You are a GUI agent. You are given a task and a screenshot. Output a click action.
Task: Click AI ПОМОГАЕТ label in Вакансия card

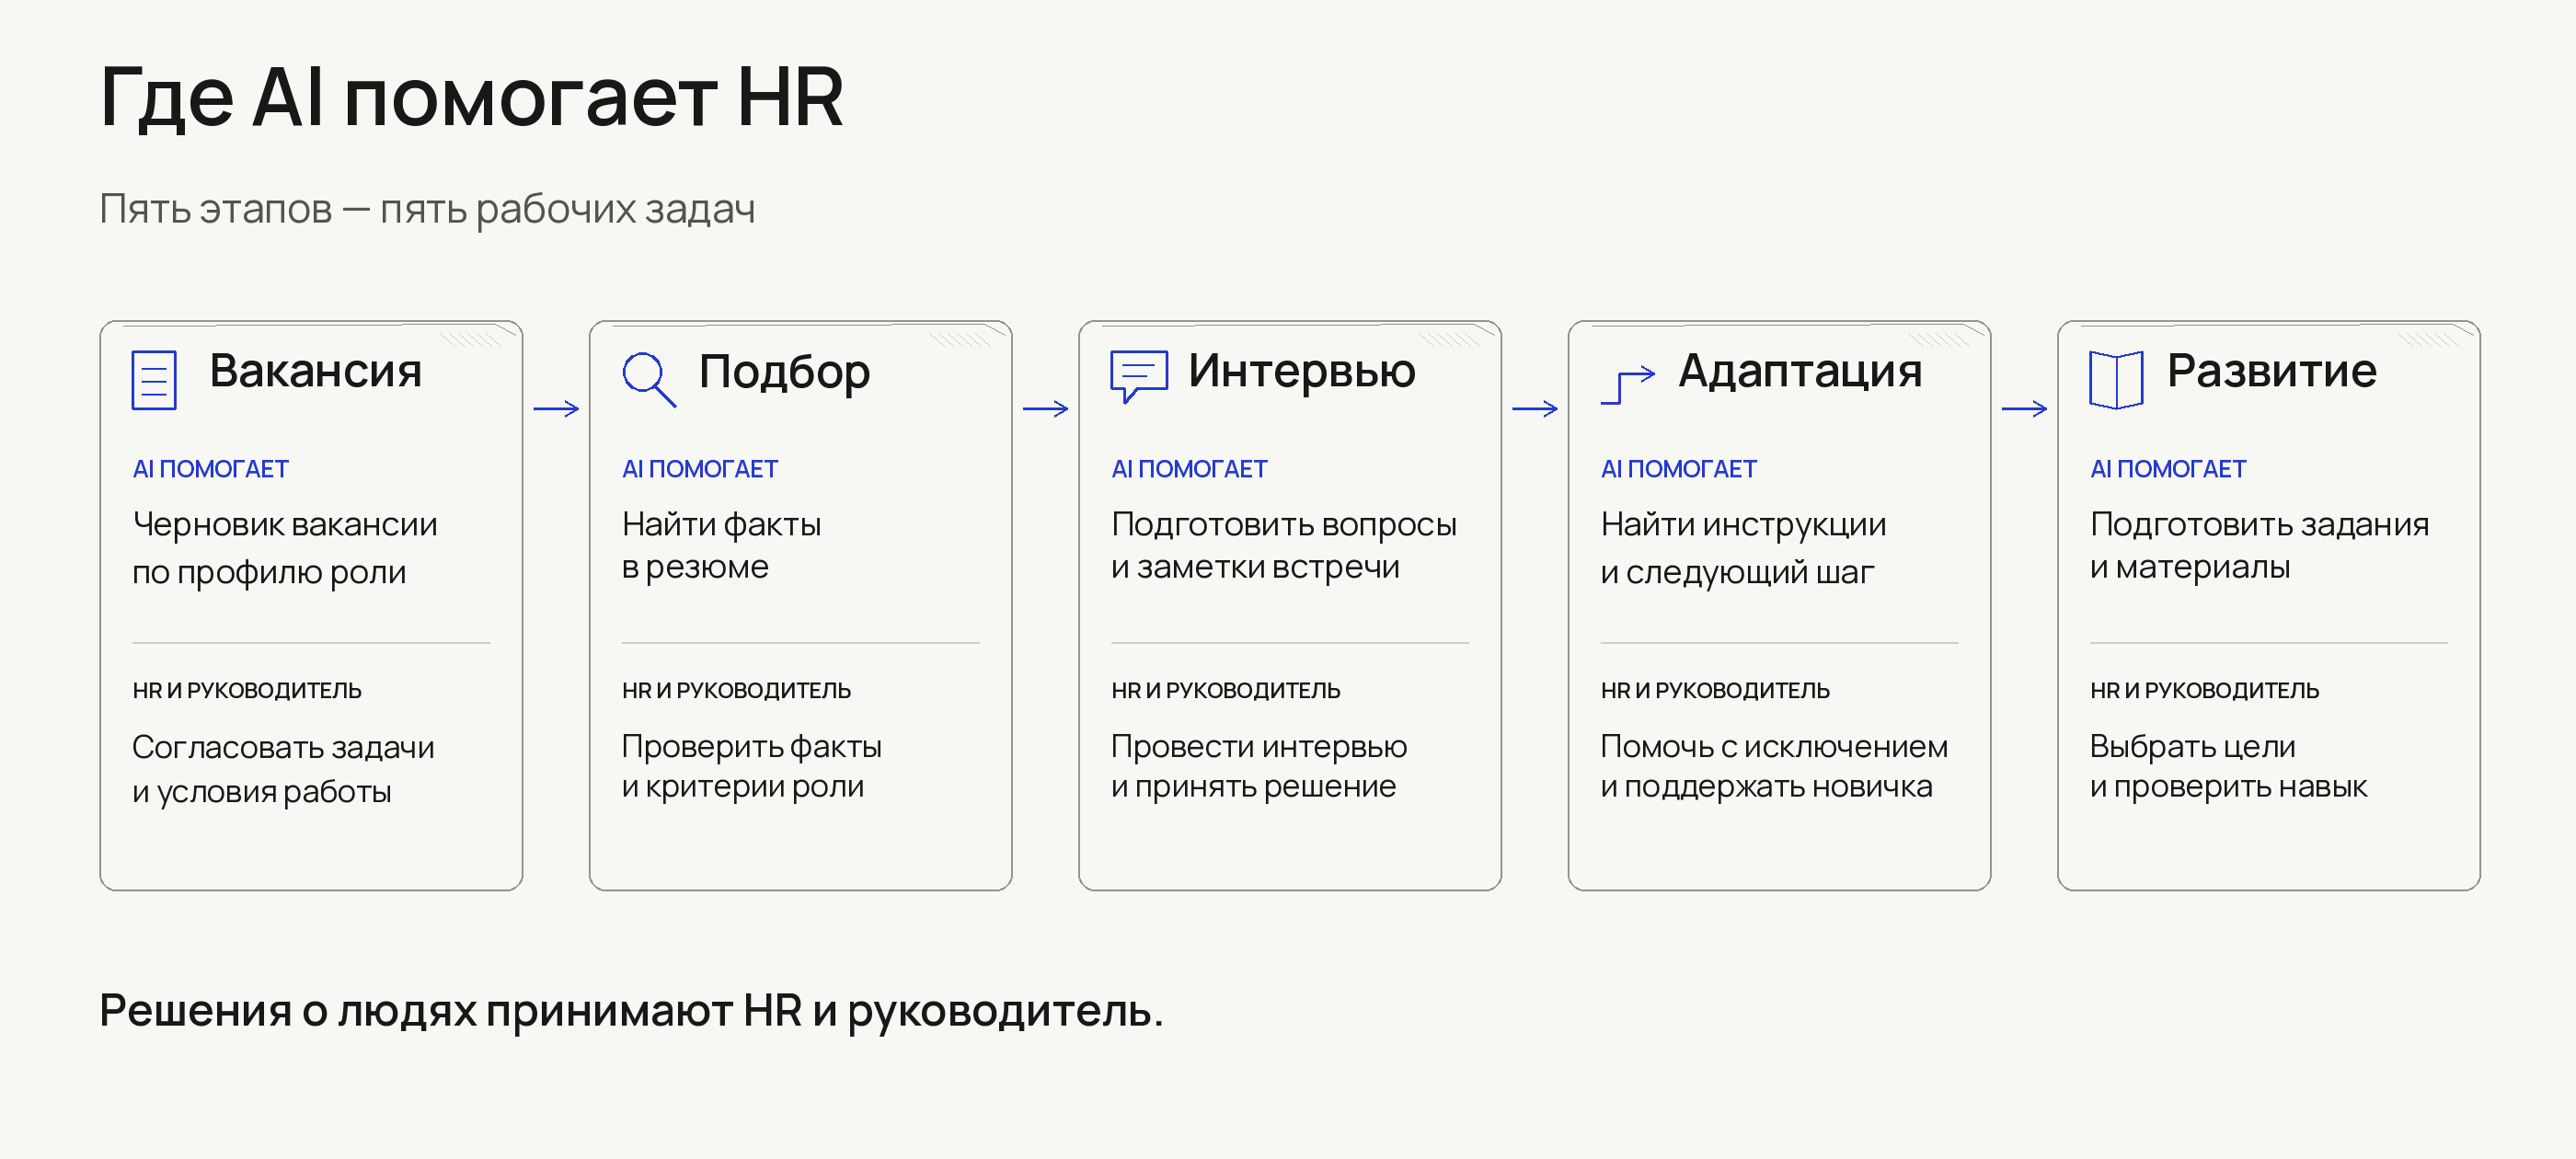tap(211, 469)
